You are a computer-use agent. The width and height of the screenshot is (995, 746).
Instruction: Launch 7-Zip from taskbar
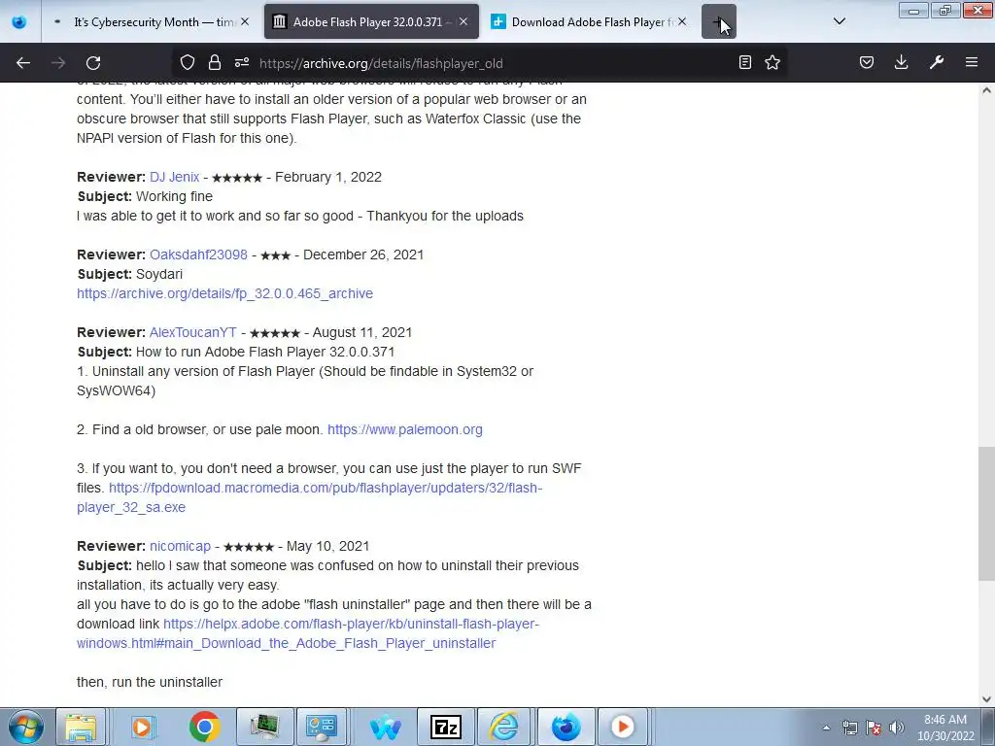click(445, 727)
